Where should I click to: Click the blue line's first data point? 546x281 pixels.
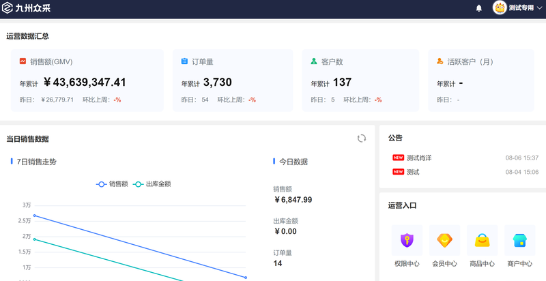[x=34, y=216]
